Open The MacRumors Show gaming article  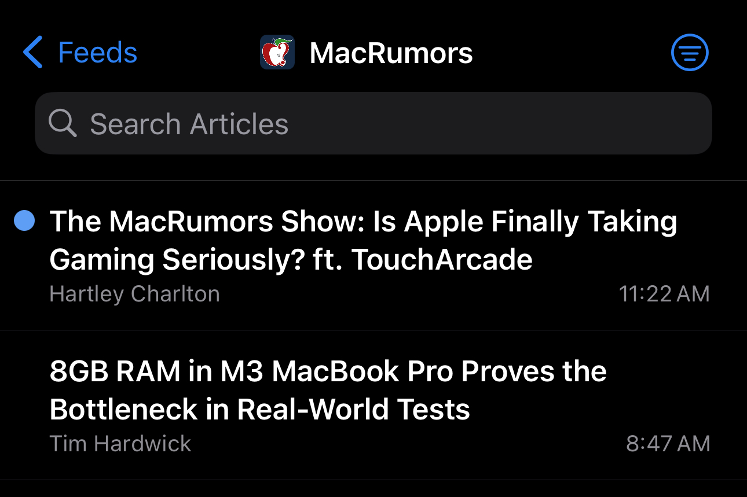(x=373, y=256)
